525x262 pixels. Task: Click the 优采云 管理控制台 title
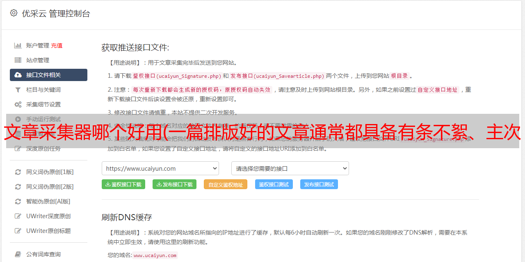coord(56,14)
